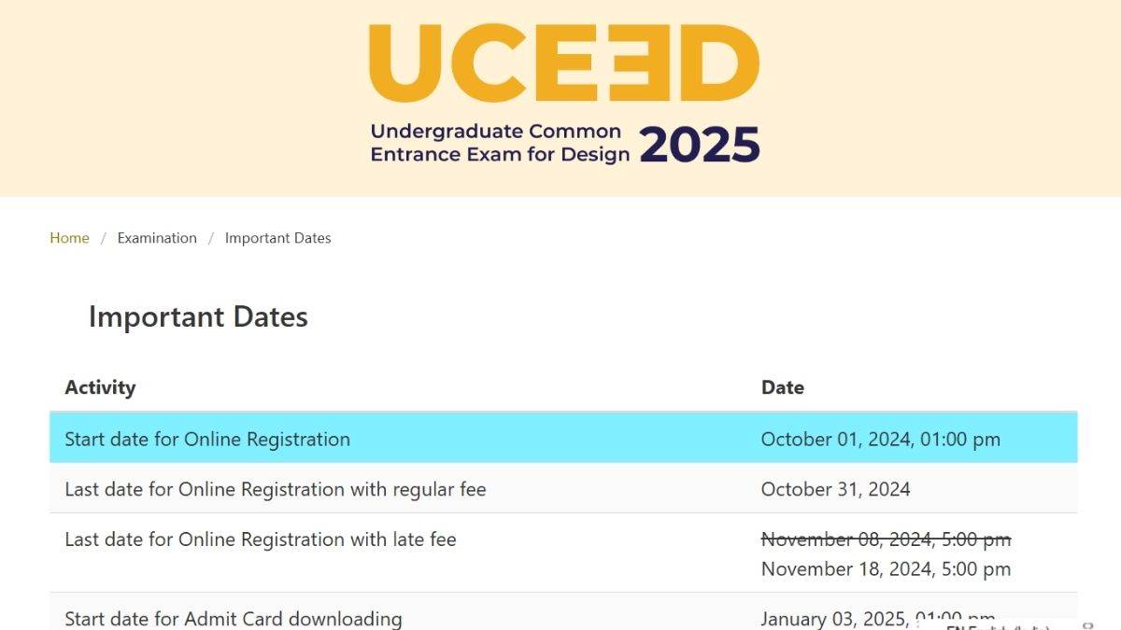
Task: Click the struck-through November 08, 2024 date
Action: point(886,539)
